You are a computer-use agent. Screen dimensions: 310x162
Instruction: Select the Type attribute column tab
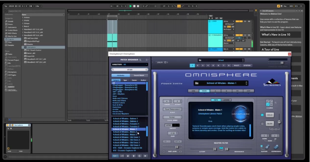pyautogui.click(x=125, y=80)
